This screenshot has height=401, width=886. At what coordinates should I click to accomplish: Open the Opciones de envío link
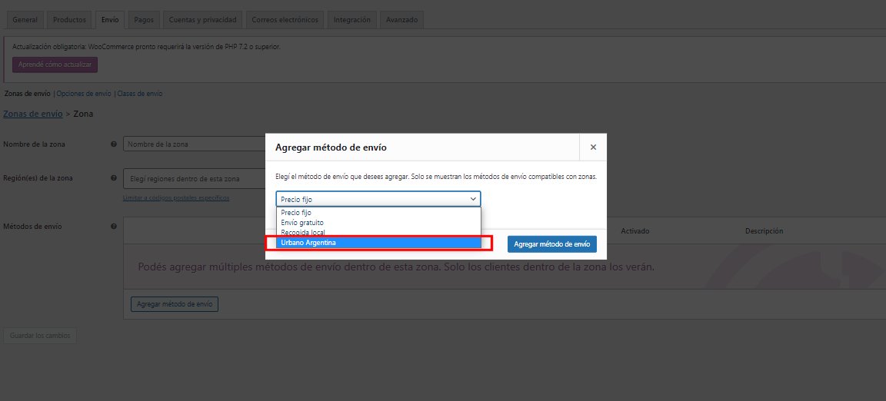click(84, 94)
